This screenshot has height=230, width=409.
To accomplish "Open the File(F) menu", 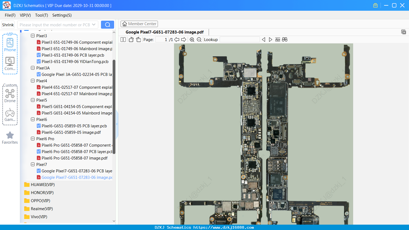I will 10,15.
